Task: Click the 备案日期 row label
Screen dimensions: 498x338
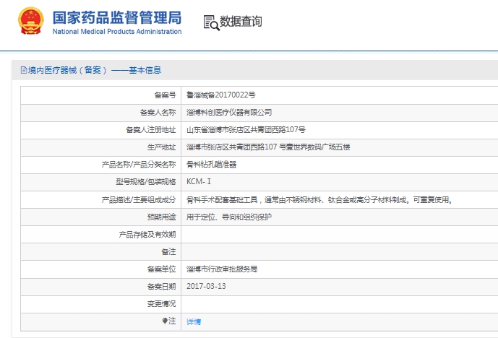Action: pyautogui.click(x=161, y=286)
